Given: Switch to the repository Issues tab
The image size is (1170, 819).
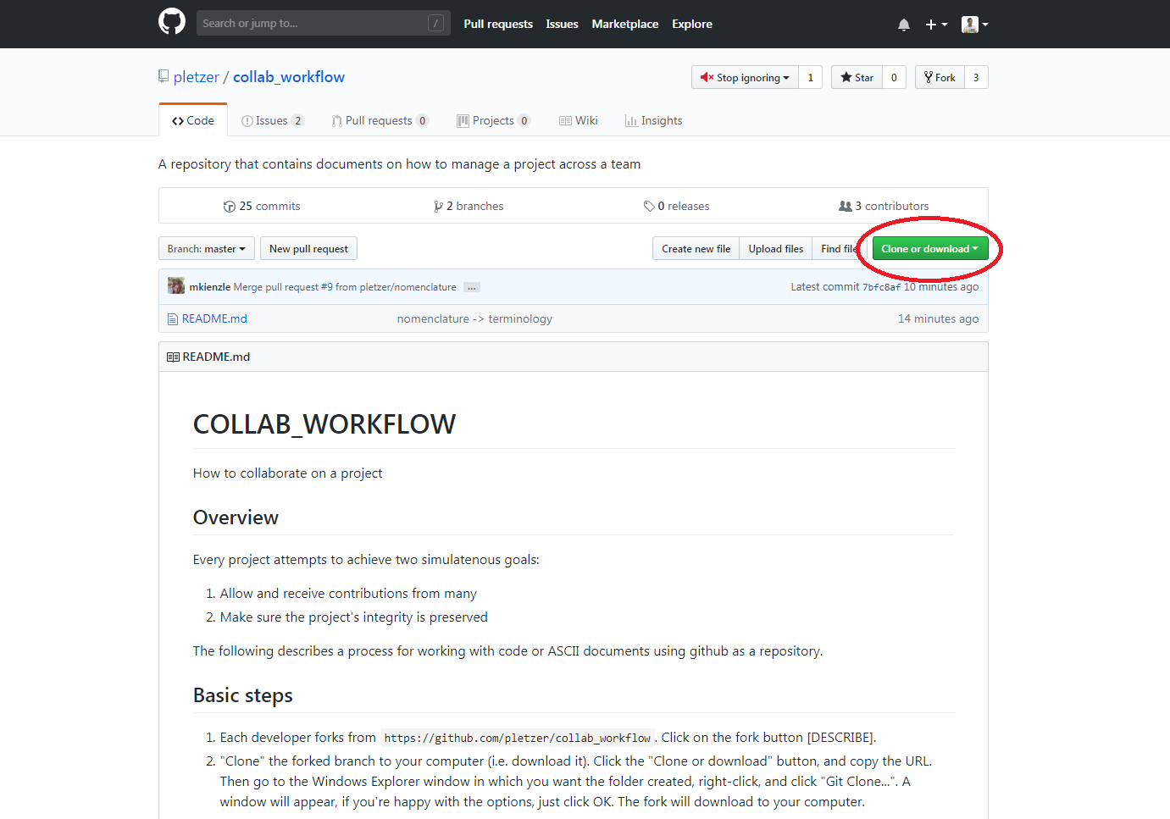Looking at the screenshot, I should [x=272, y=120].
